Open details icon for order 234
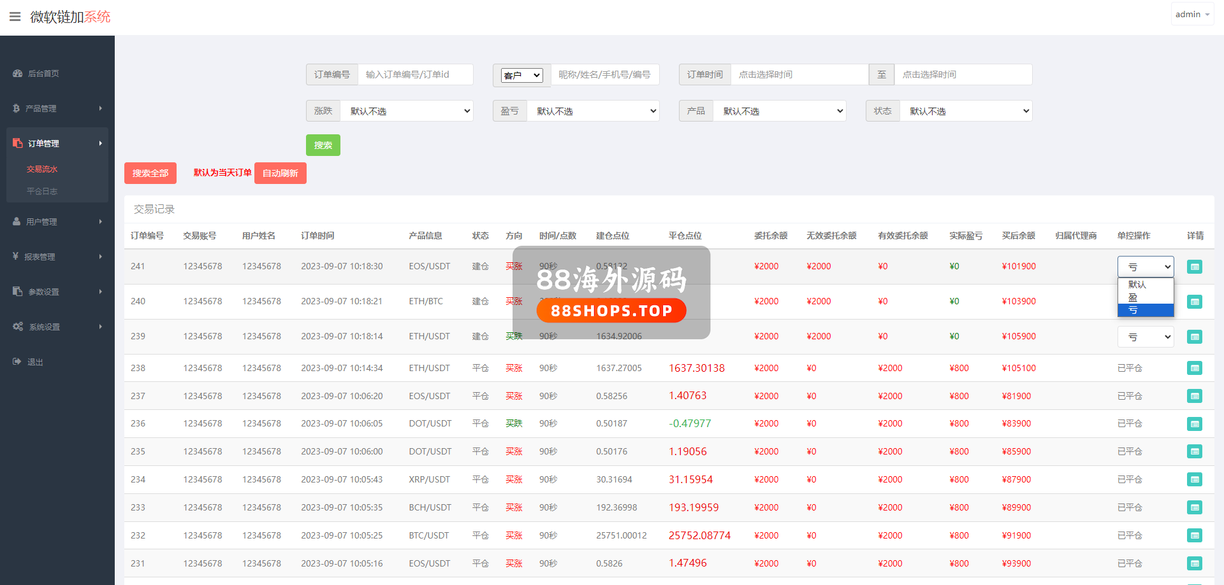The height and width of the screenshot is (585, 1224). 1194,479
